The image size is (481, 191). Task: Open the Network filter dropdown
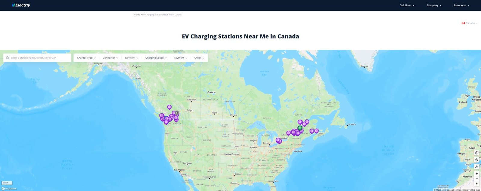click(x=132, y=58)
